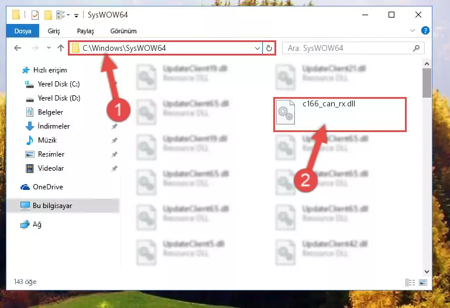Open the Customize Quick Access Toolbar dropdown
The image size is (450, 308).
click(x=76, y=15)
